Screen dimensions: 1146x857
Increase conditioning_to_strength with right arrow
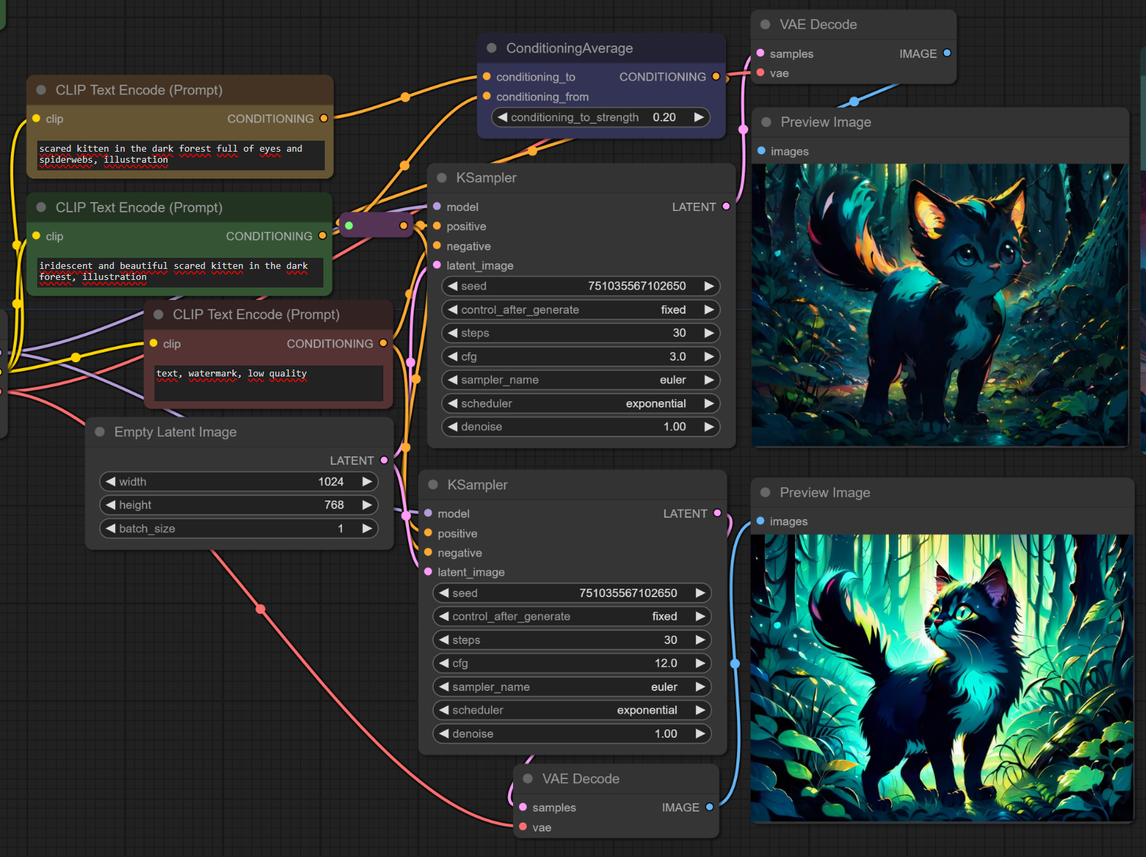(698, 117)
